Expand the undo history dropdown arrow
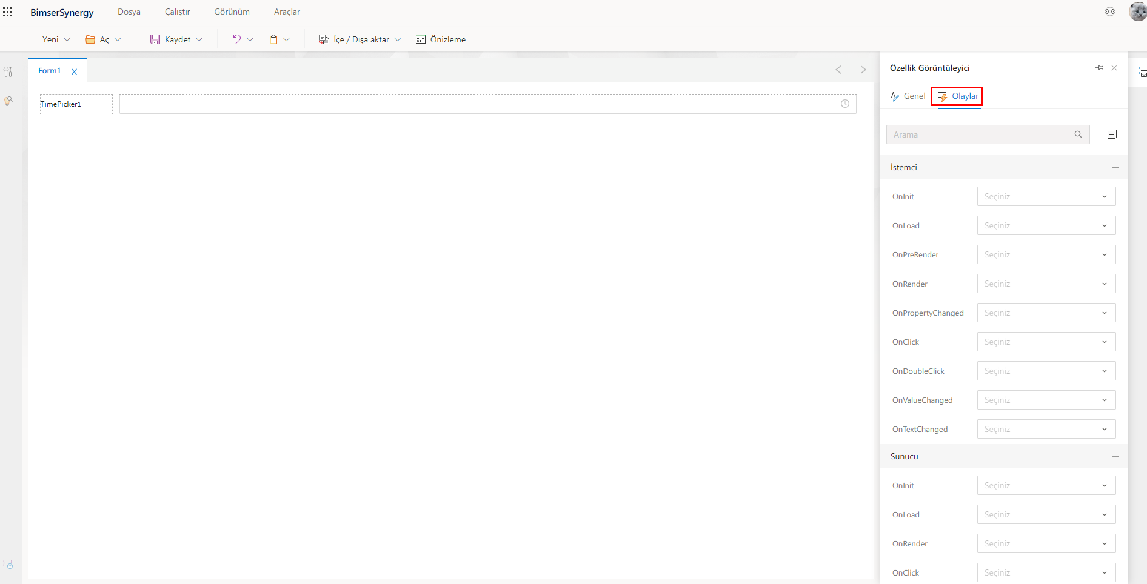 point(250,39)
